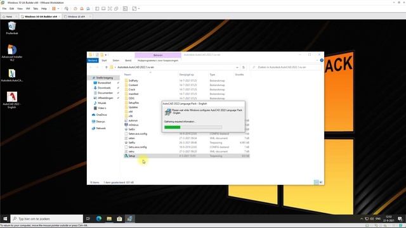Click the address bar path Autodesk AutoCAD 2022
The image size is (406, 228).
tap(136, 67)
